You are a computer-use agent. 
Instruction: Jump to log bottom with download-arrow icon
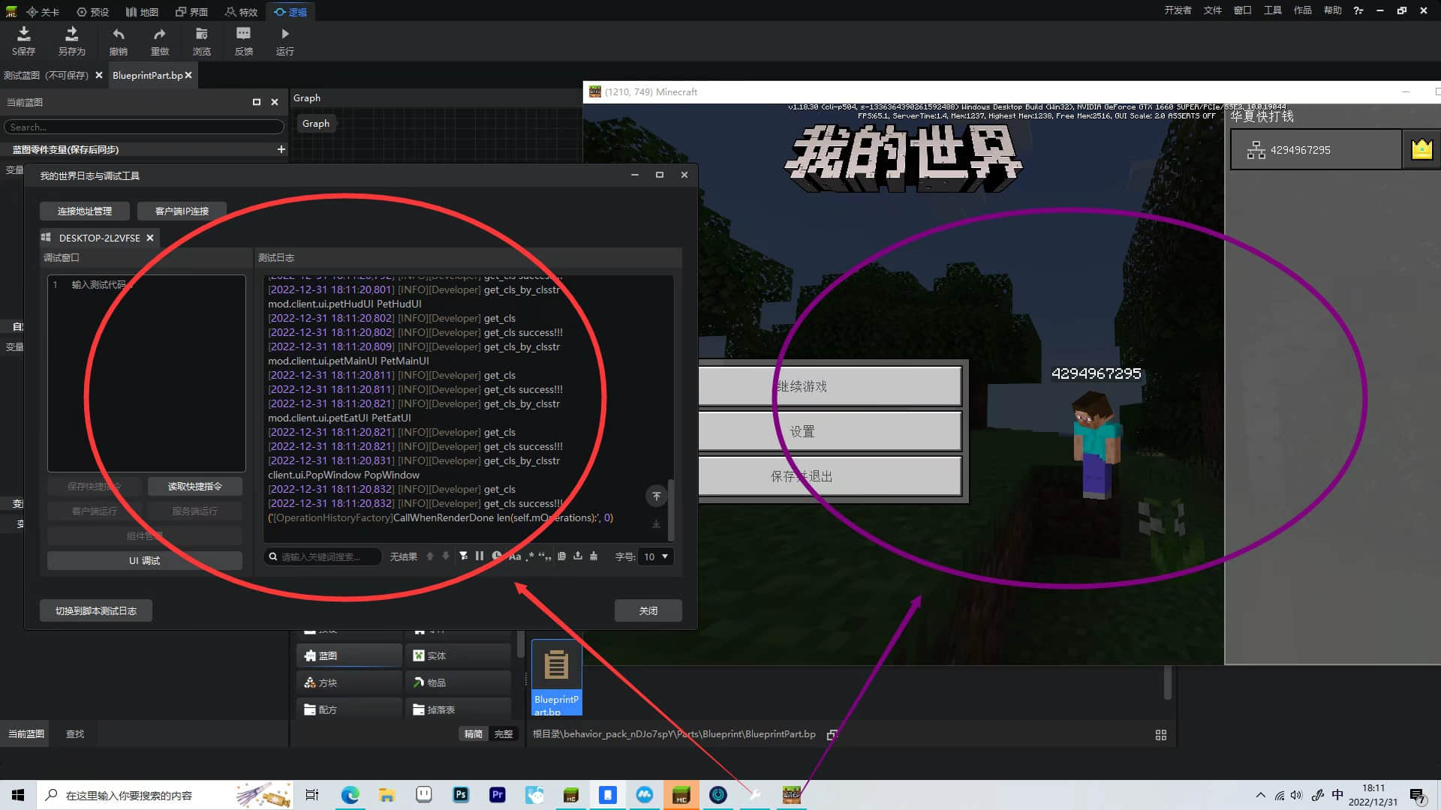[656, 524]
